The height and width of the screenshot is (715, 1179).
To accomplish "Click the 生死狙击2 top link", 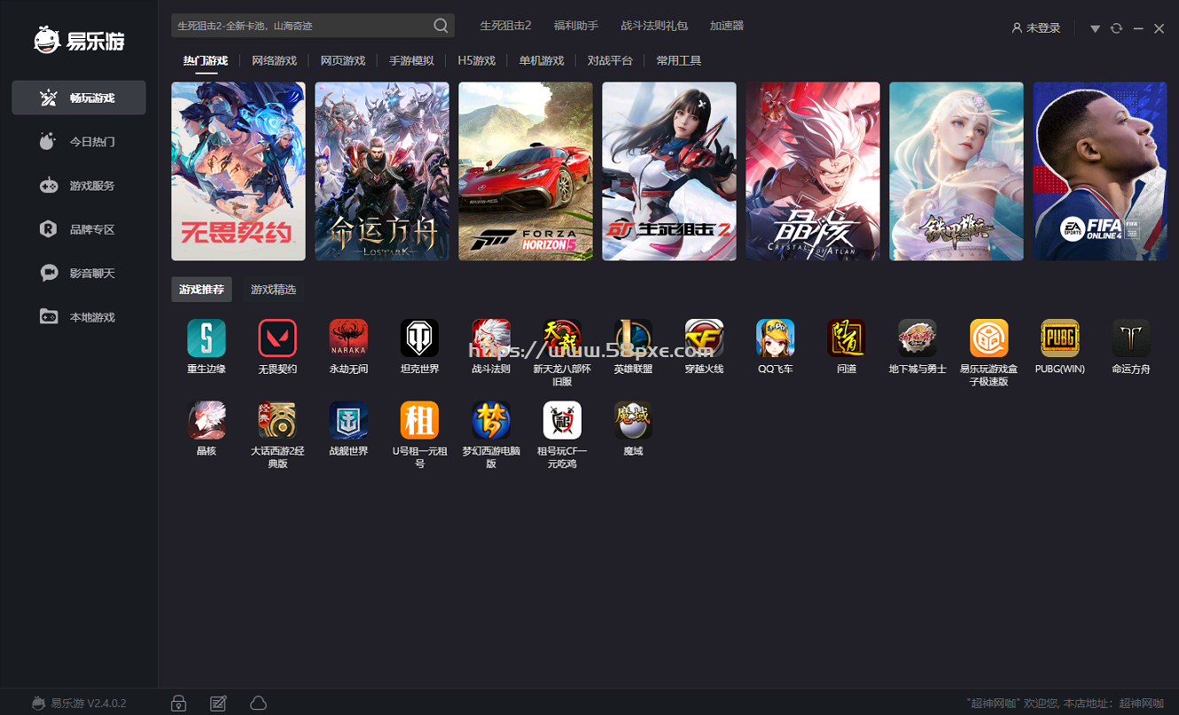I will [x=505, y=26].
